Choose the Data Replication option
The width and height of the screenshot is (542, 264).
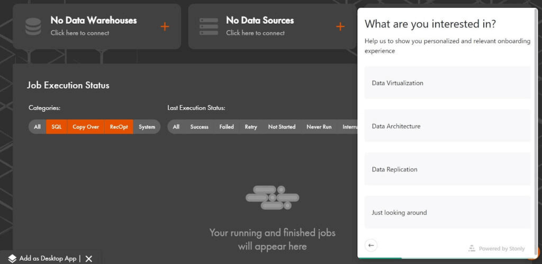tap(447, 169)
